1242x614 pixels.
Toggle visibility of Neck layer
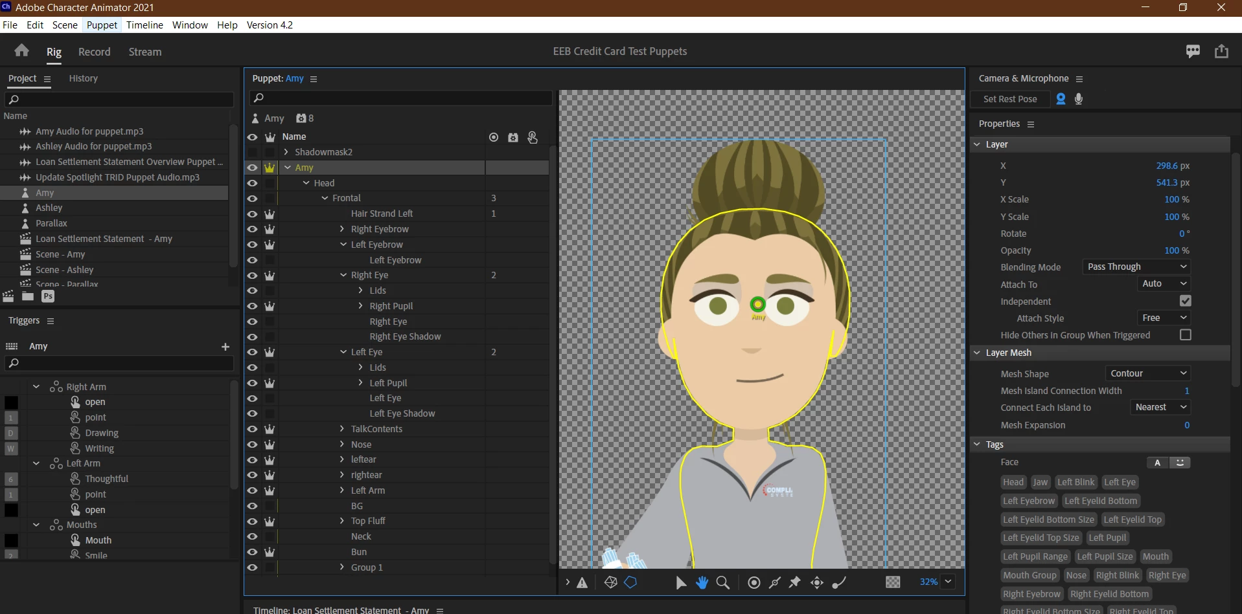coord(252,536)
